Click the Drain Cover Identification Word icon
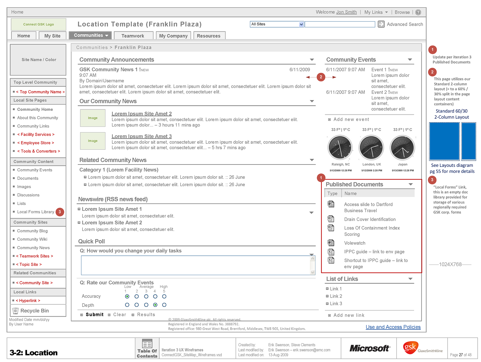The image size is (481, 362). coord(331,219)
